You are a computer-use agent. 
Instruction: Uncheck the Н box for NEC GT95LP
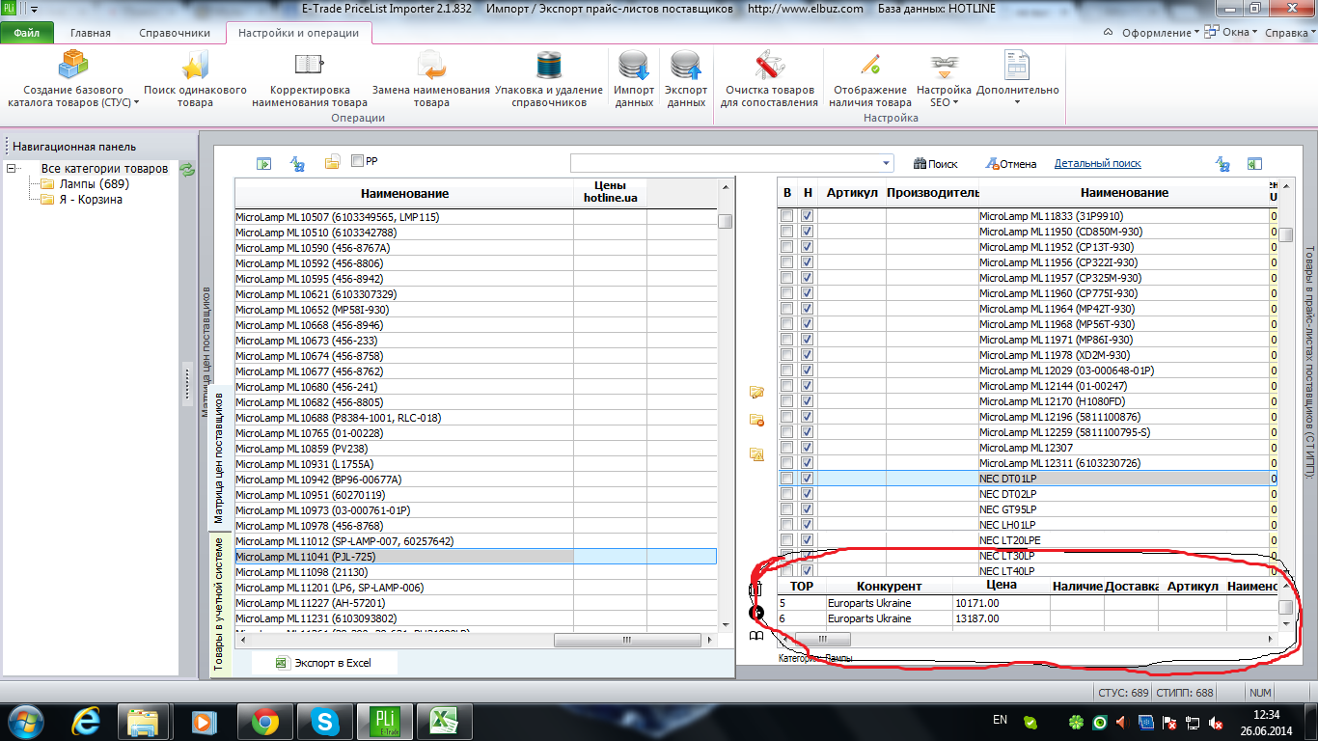[808, 509]
